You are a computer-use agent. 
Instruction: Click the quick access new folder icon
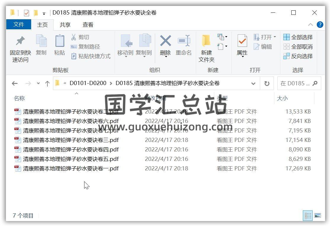pyautogui.click(x=36, y=13)
